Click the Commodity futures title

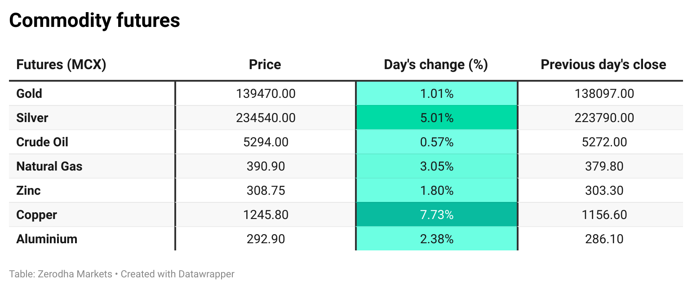click(x=94, y=21)
